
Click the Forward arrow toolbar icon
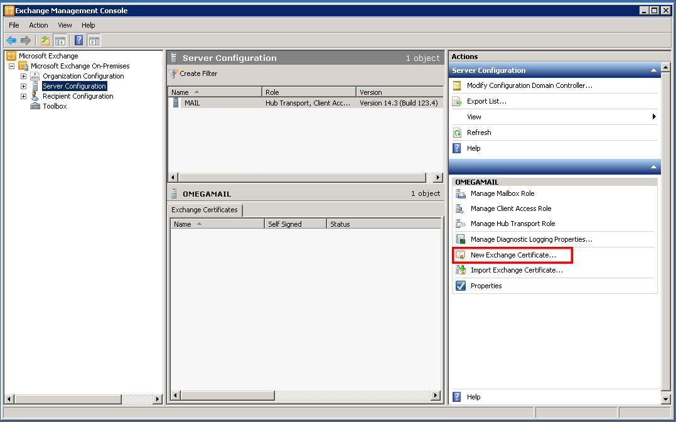click(x=26, y=41)
